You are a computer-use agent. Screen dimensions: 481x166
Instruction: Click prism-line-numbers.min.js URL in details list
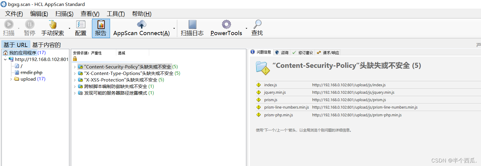point(365,107)
